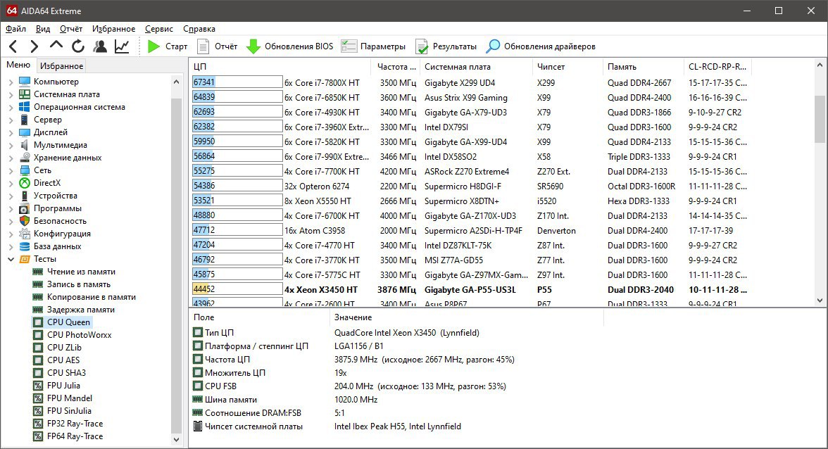Open the Справка menu

point(199,29)
